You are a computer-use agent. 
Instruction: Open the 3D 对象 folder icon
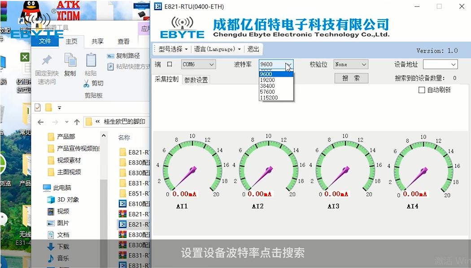[51, 199]
